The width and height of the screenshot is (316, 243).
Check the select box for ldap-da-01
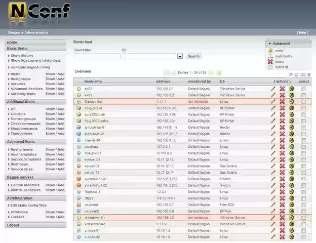click(x=303, y=140)
